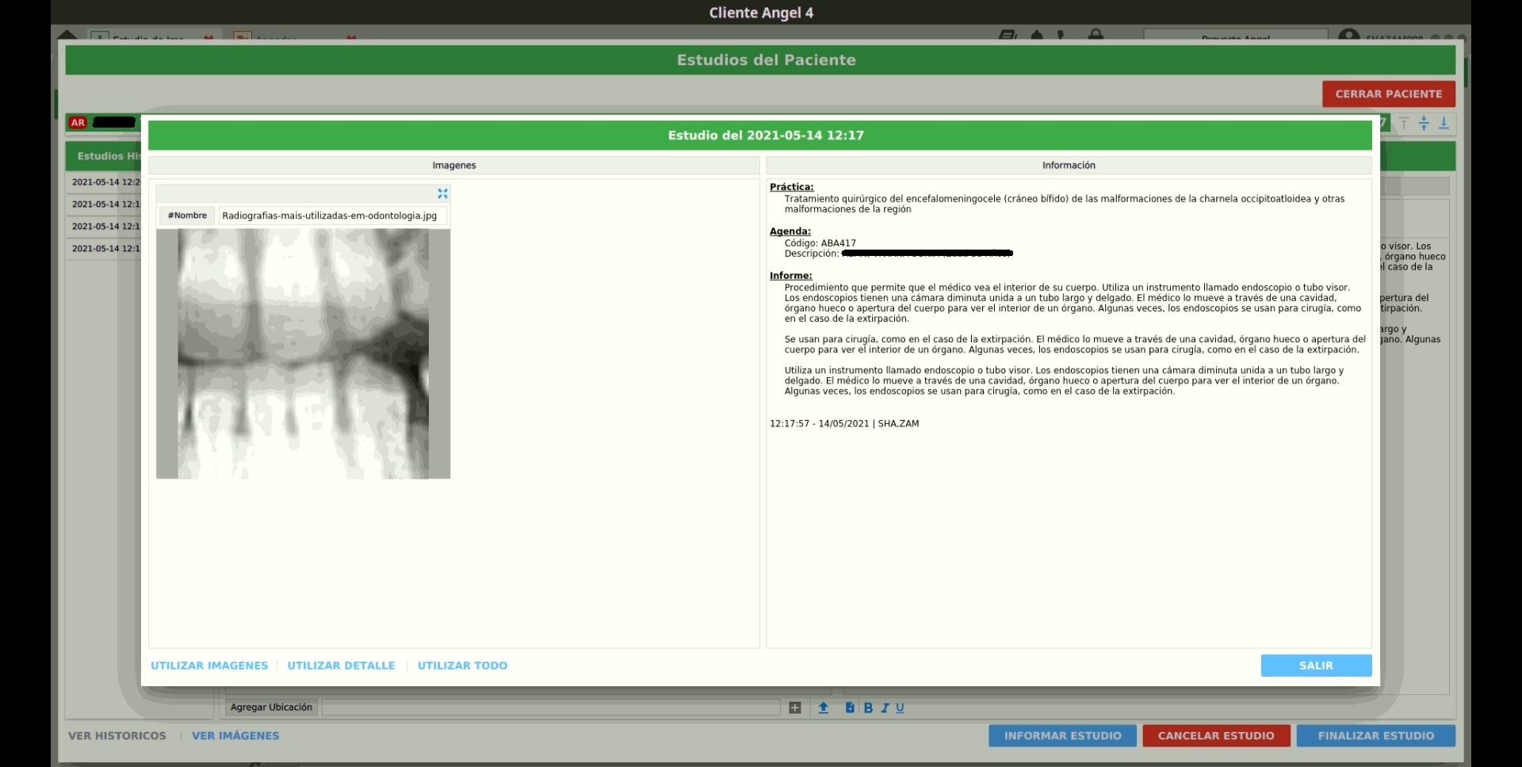Click the "Práctica:" heading
Viewport: 1522px width, 767px height.
click(791, 187)
